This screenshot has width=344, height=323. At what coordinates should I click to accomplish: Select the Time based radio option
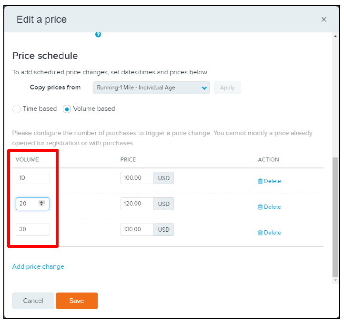pos(17,109)
